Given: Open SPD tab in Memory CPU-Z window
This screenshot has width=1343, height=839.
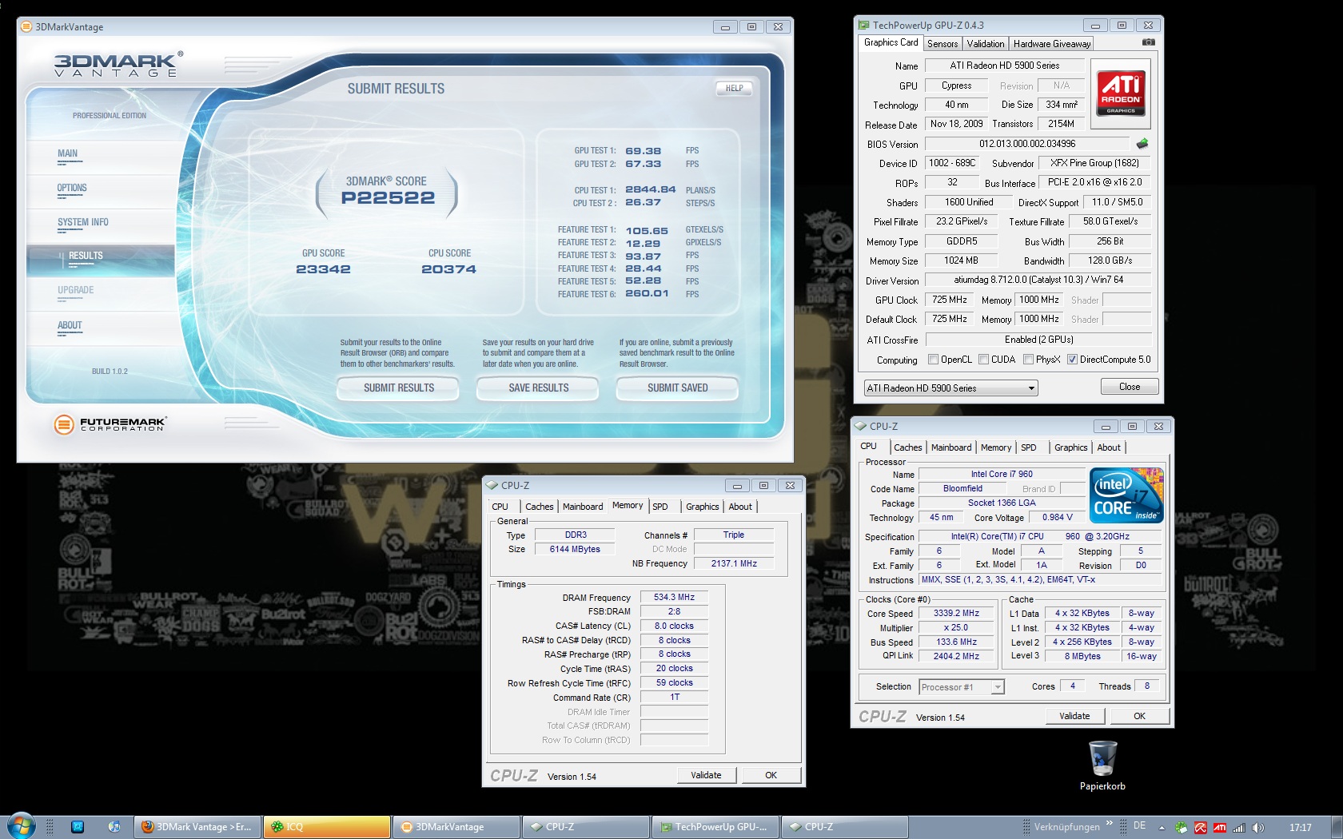Looking at the screenshot, I should pyautogui.click(x=660, y=507).
